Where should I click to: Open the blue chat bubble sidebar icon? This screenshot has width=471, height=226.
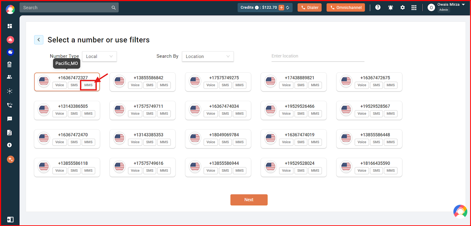pos(10,52)
